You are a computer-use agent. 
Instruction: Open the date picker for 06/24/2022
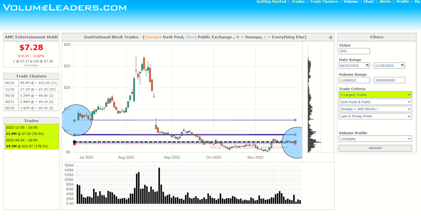367,66
